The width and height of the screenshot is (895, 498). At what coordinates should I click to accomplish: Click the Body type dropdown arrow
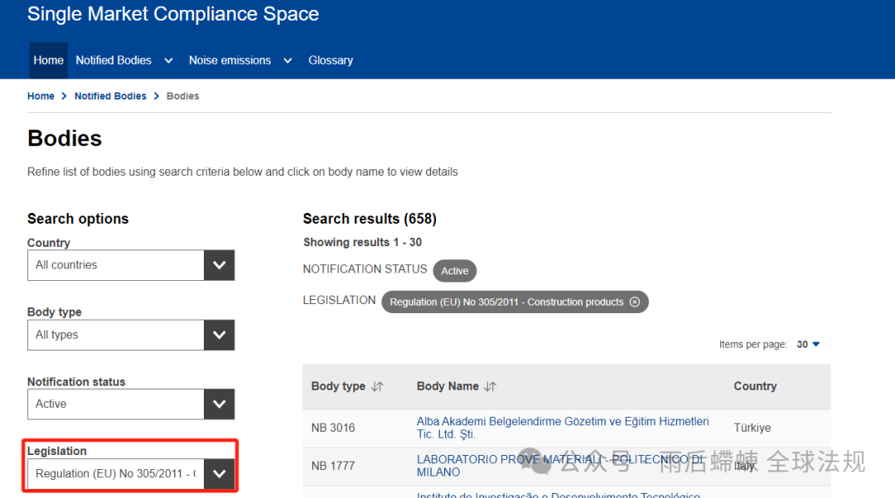pyautogui.click(x=219, y=335)
